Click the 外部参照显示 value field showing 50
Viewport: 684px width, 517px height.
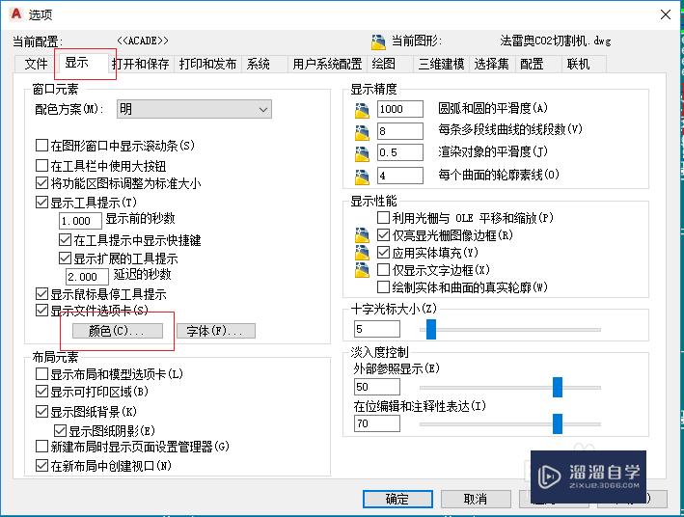tap(377, 387)
